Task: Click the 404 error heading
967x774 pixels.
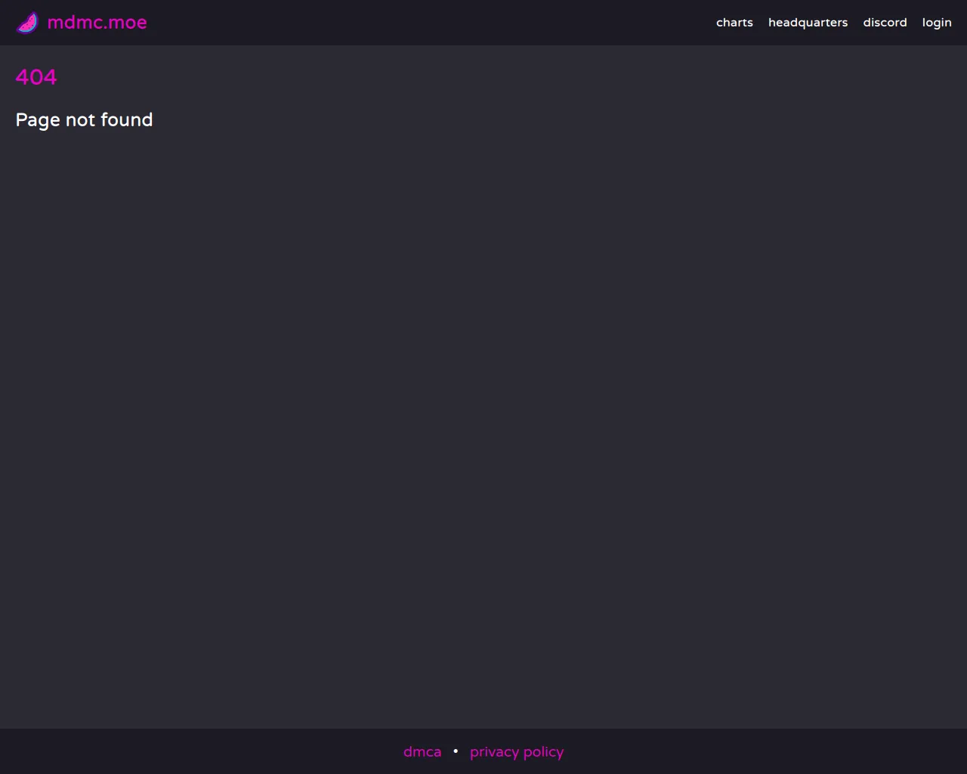Action: point(36,77)
